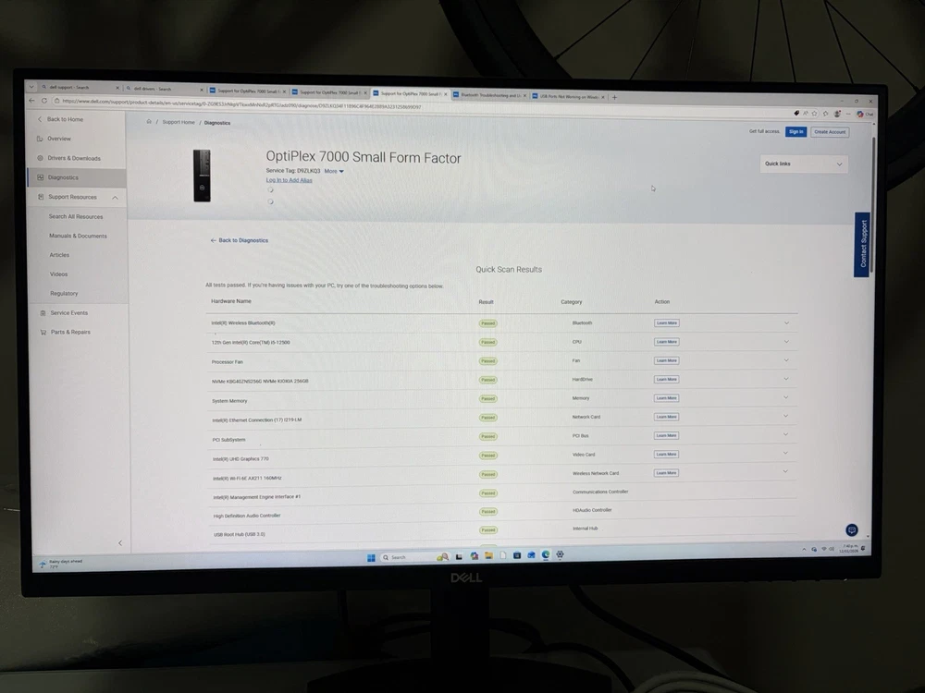This screenshot has height=693, width=925.
Task: Expand the Processor Fan result row
Action: point(786,360)
